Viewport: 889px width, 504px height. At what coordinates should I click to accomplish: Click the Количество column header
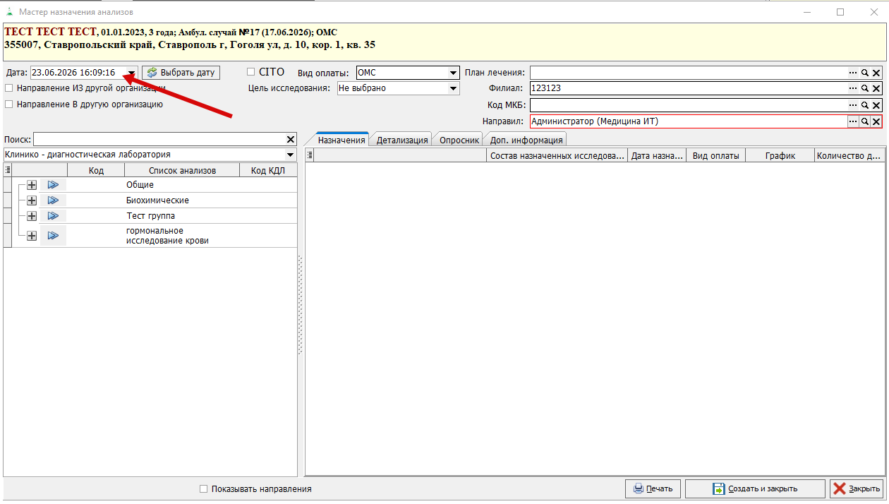(x=849, y=156)
